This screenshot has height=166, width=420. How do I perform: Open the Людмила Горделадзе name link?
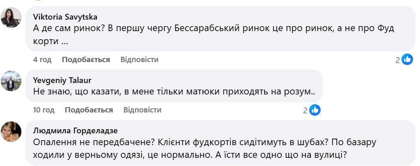pyautogui.click(x=75, y=130)
